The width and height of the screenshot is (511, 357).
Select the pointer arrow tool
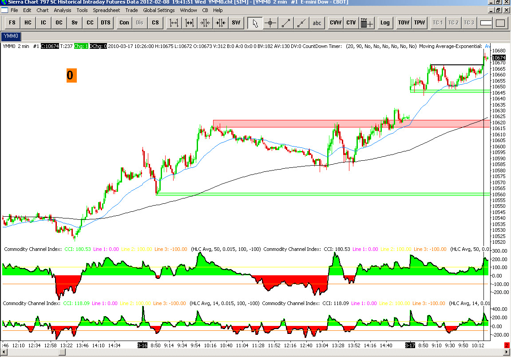click(x=255, y=23)
